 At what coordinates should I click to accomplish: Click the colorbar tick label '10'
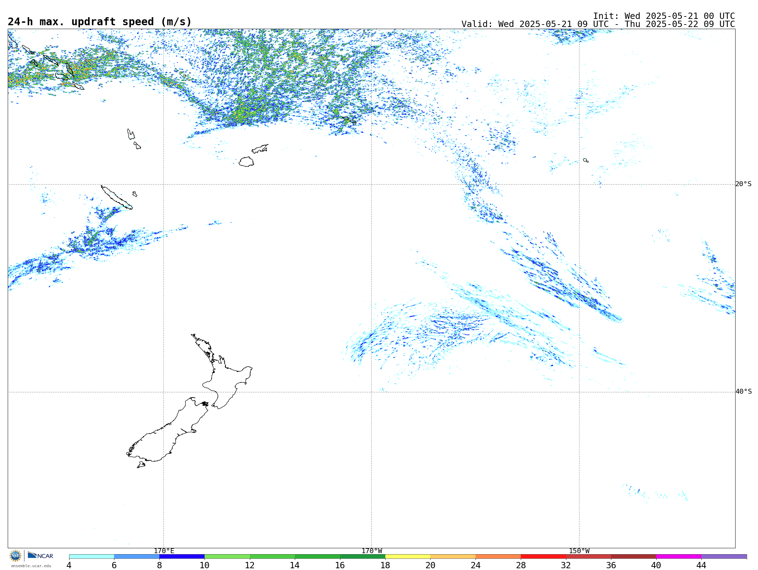pos(205,565)
